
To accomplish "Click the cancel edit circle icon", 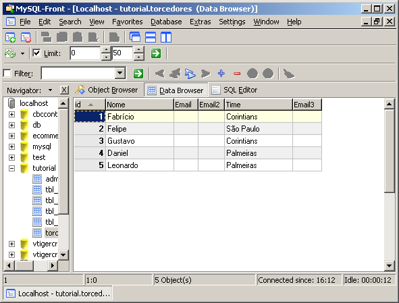I will (x=268, y=74).
